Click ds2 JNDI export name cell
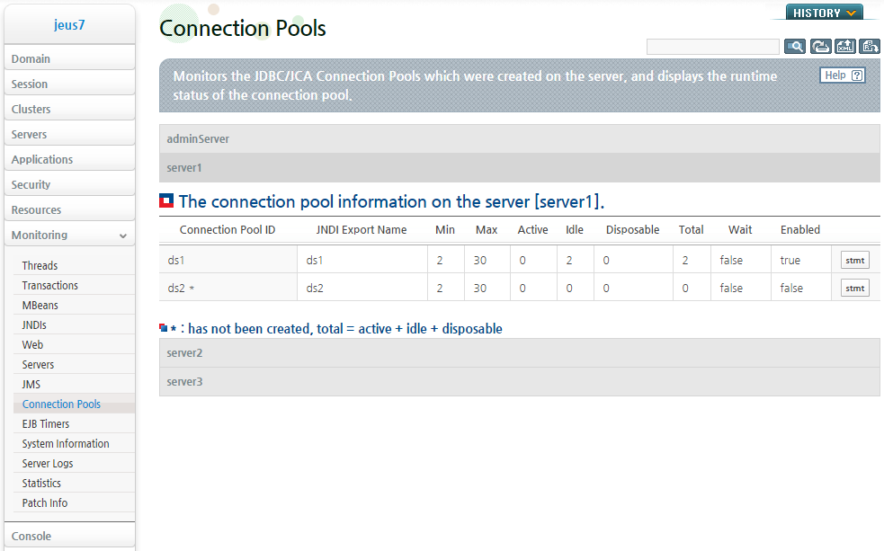The width and height of the screenshot is (884, 551). [362, 288]
